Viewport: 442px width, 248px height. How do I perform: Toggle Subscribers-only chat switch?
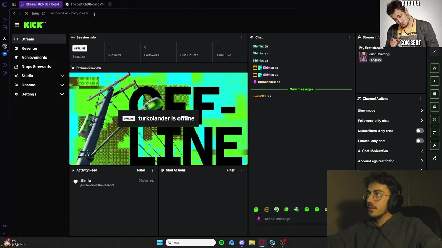pos(420,131)
